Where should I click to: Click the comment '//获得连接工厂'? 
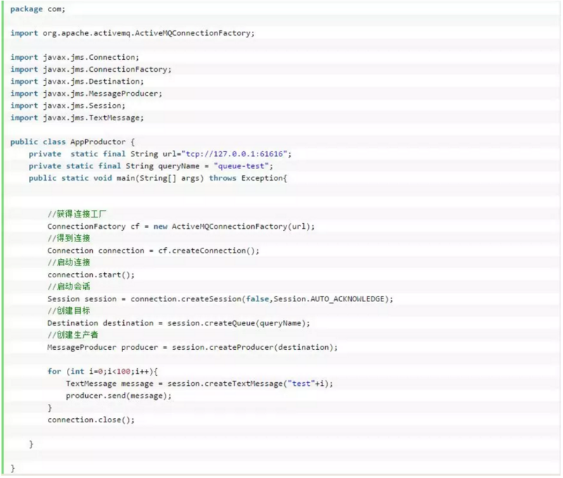77,215
